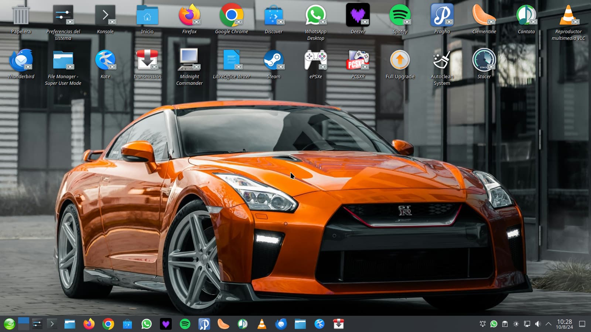Screen dimensions: 591x332
Task: Open Deezer from the desktop shortcut
Action: click(358, 15)
